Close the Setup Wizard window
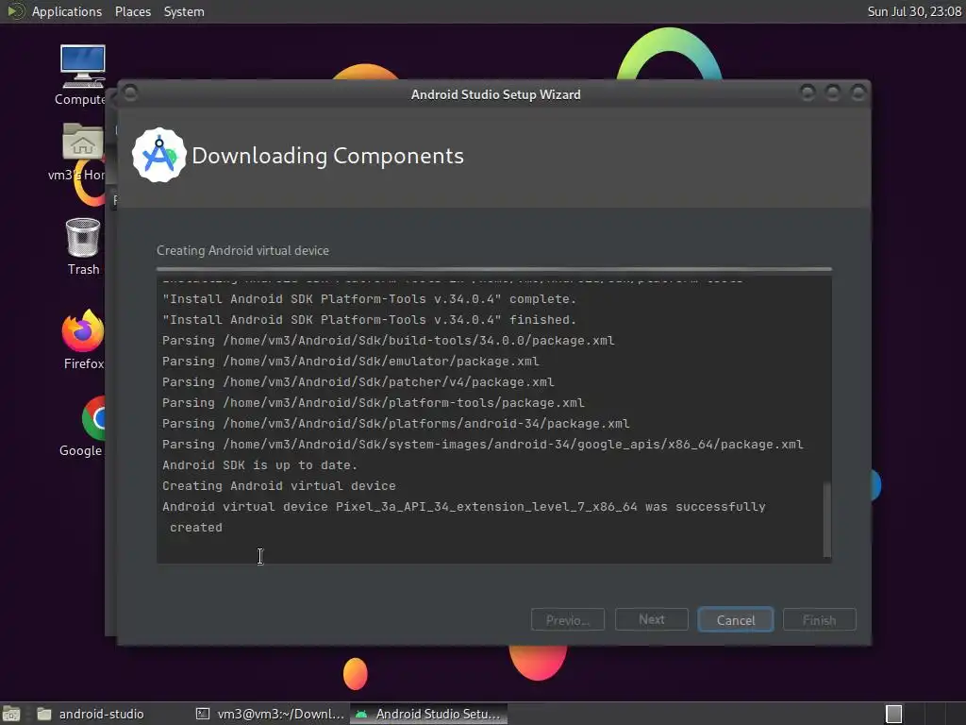Viewport: 966px width, 725px height. click(858, 93)
